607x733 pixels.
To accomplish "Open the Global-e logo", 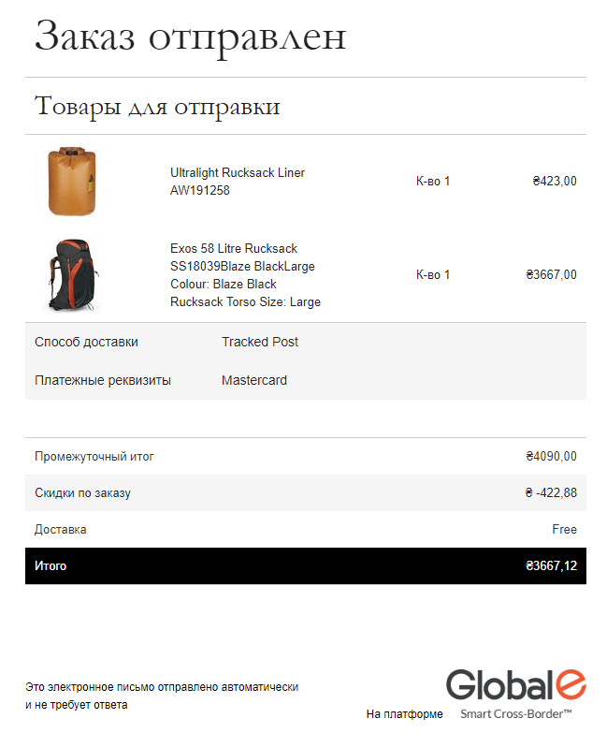I will pos(516,685).
